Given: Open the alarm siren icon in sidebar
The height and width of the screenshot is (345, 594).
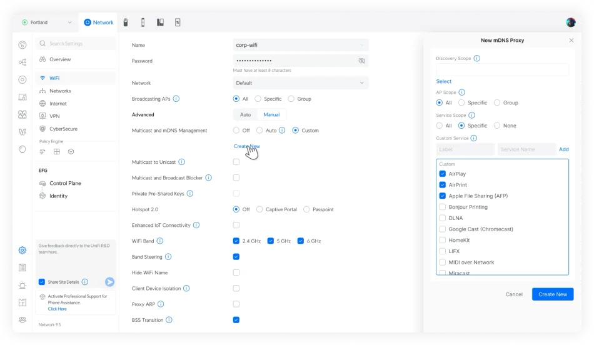Looking at the screenshot, I should pos(23,285).
